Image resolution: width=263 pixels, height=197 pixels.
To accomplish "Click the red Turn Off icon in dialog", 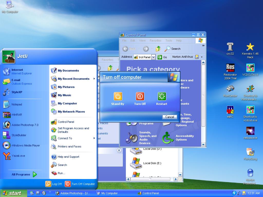I will pos(140,96).
